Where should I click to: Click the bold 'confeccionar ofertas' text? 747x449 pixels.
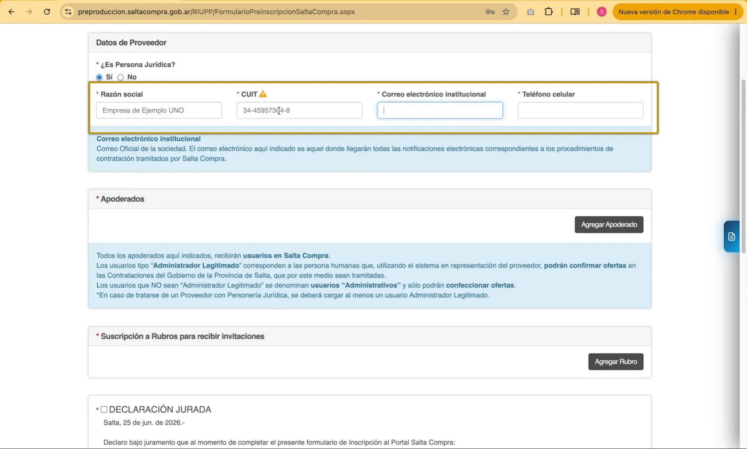[x=480, y=285]
